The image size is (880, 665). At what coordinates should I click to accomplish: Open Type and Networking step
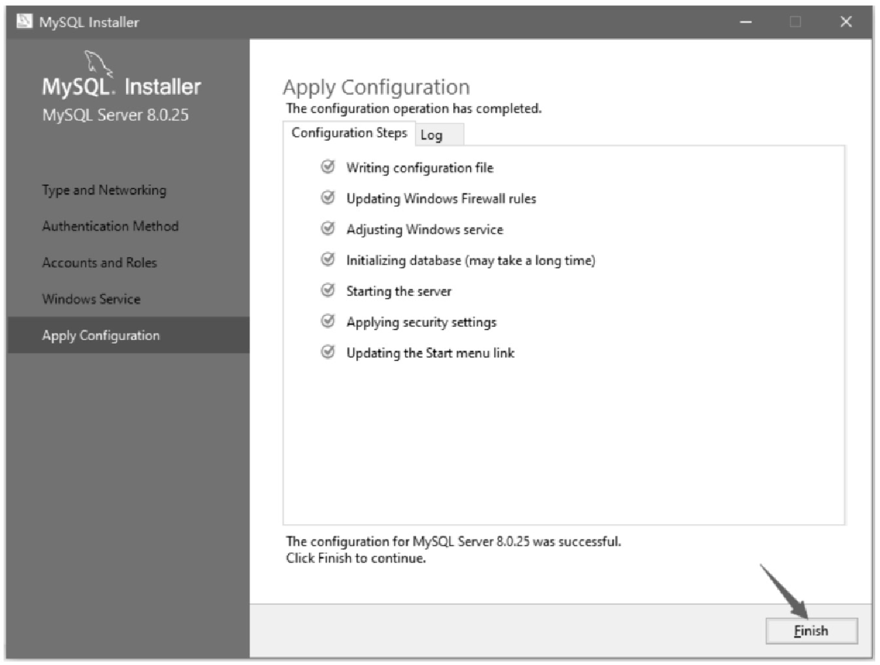(104, 190)
